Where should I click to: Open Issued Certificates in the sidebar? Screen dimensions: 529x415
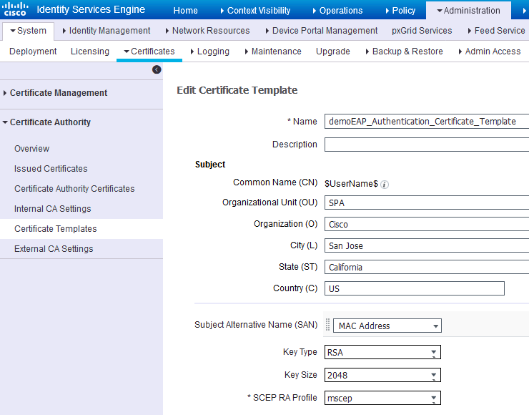51,168
